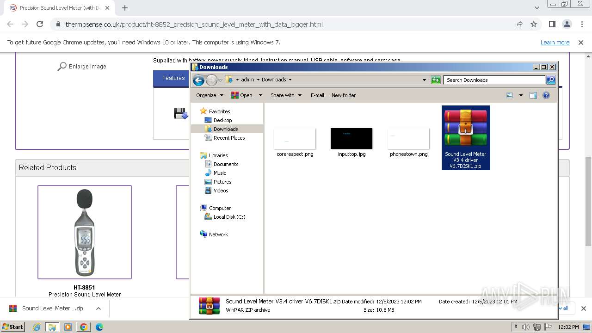Image resolution: width=592 pixels, height=333 pixels.
Task: Open Videos library
Action: pos(216,191)
